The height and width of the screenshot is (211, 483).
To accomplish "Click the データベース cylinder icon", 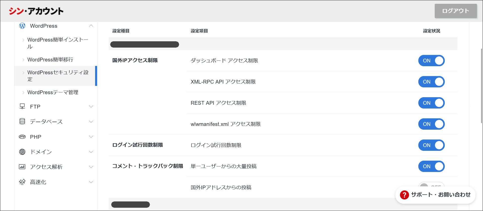I will (22, 122).
